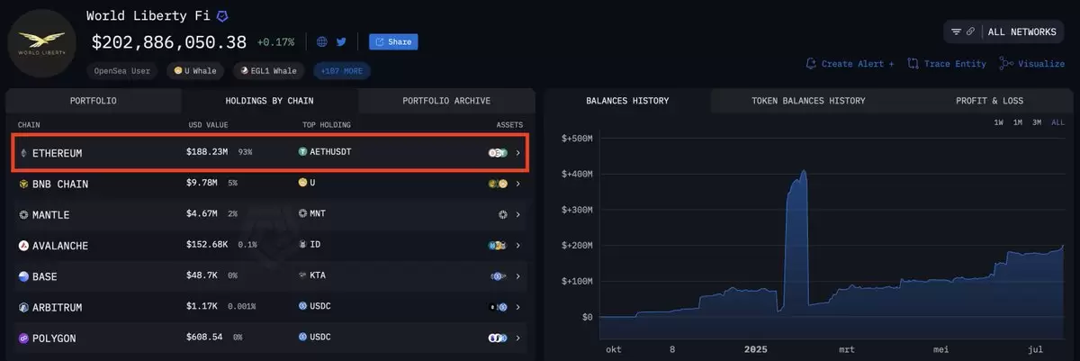Click the Trace Entity link
The width and height of the screenshot is (1080, 361).
point(946,64)
